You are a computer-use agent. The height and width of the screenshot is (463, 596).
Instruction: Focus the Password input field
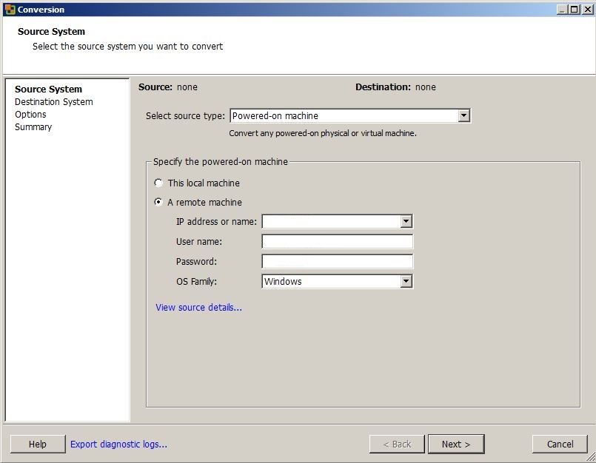(x=337, y=261)
